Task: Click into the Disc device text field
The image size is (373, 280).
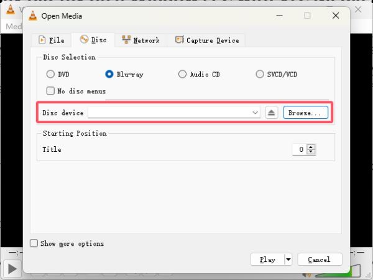Action: (170, 113)
